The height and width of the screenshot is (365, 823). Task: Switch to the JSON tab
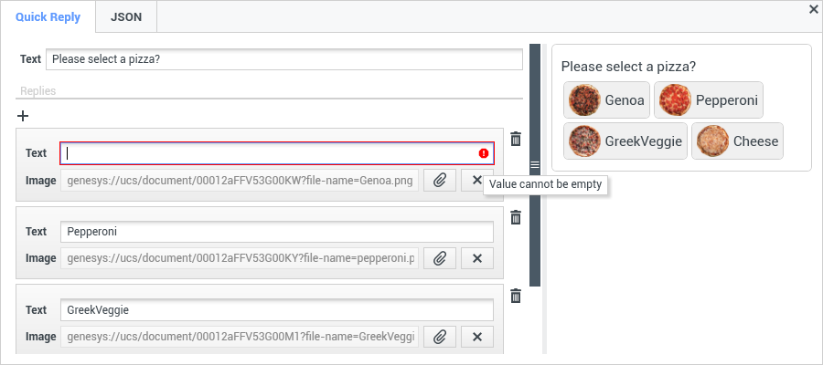[125, 16]
